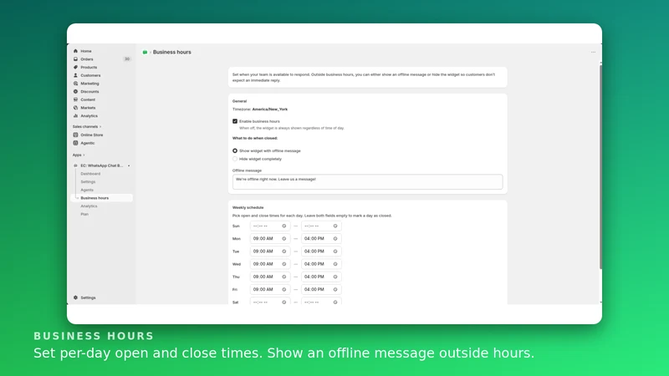The image size is (669, 376).
Task: Click the pin icon beside EC: WhatsApp Chat
Action: point(129,165)
